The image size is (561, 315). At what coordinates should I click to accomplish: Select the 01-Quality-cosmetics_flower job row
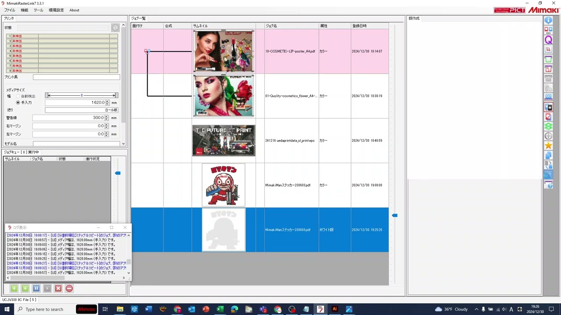point(260,96)
